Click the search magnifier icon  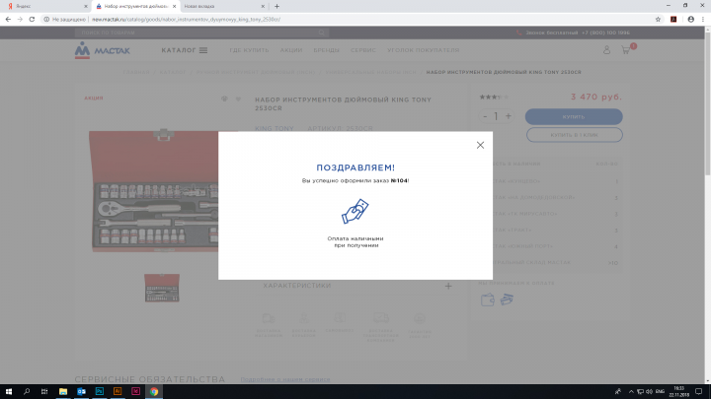[322, 33]
